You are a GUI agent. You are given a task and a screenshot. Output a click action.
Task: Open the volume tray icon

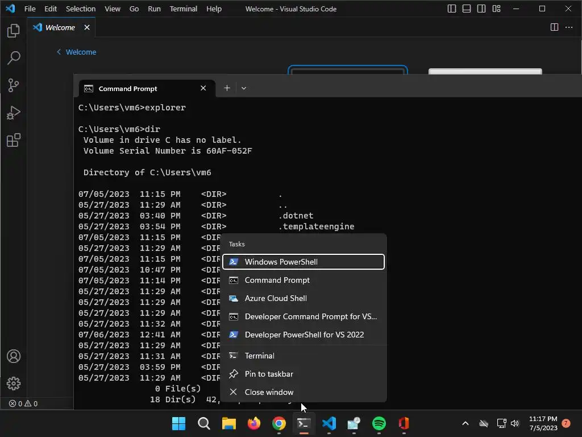coord(515,423)
